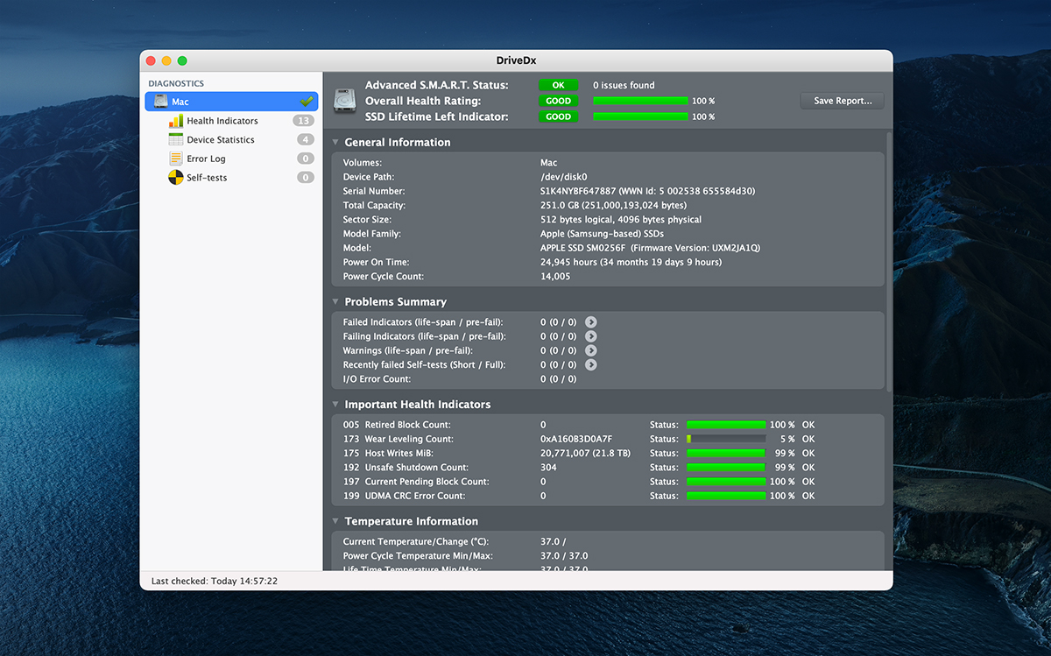Select the Mac drive in sidebar
The width and height of the screenshot is (1051, 656).
tap(231, 102)
